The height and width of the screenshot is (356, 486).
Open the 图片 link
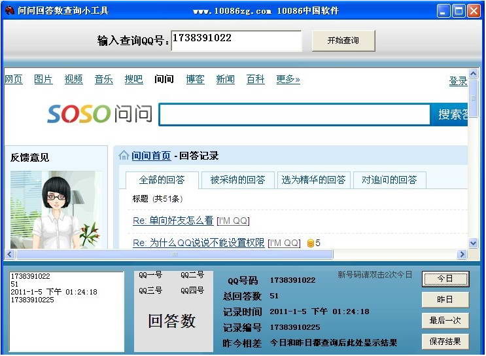[x=43, y=79]
